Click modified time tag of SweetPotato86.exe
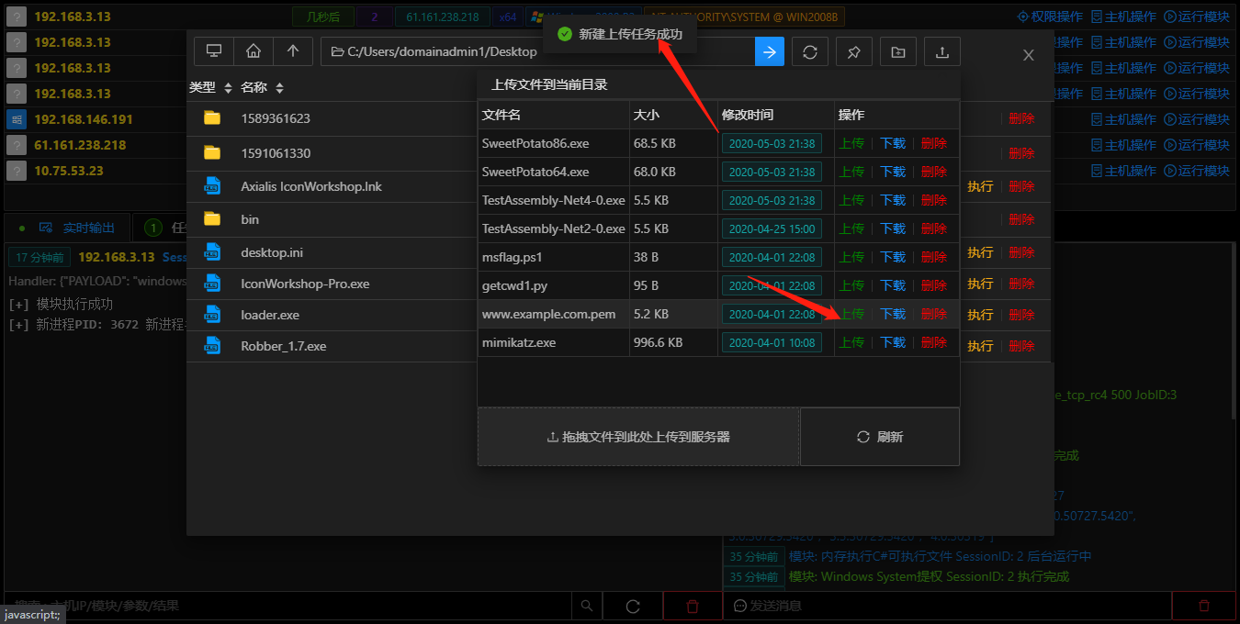The image size is (1240, 624). pos(772,143)
